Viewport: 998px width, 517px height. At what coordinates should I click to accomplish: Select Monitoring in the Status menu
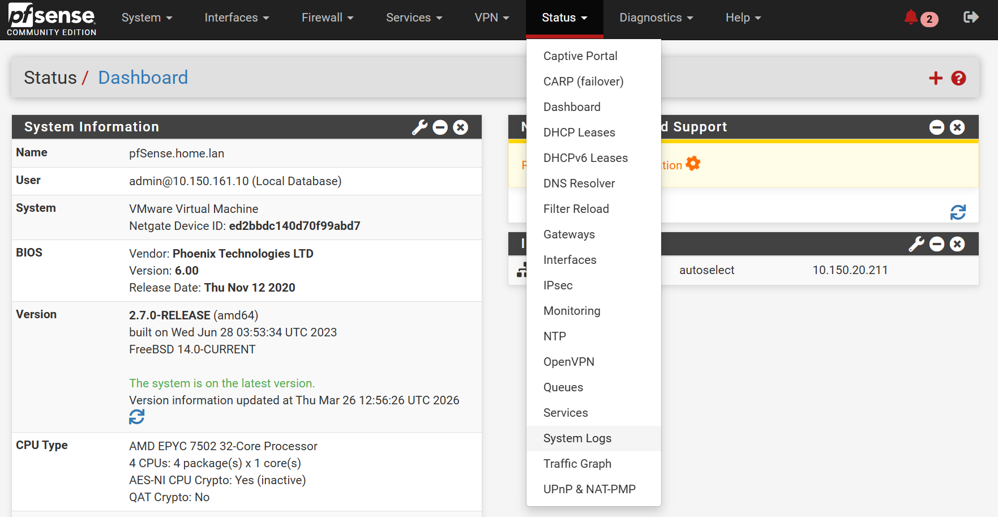572,311
